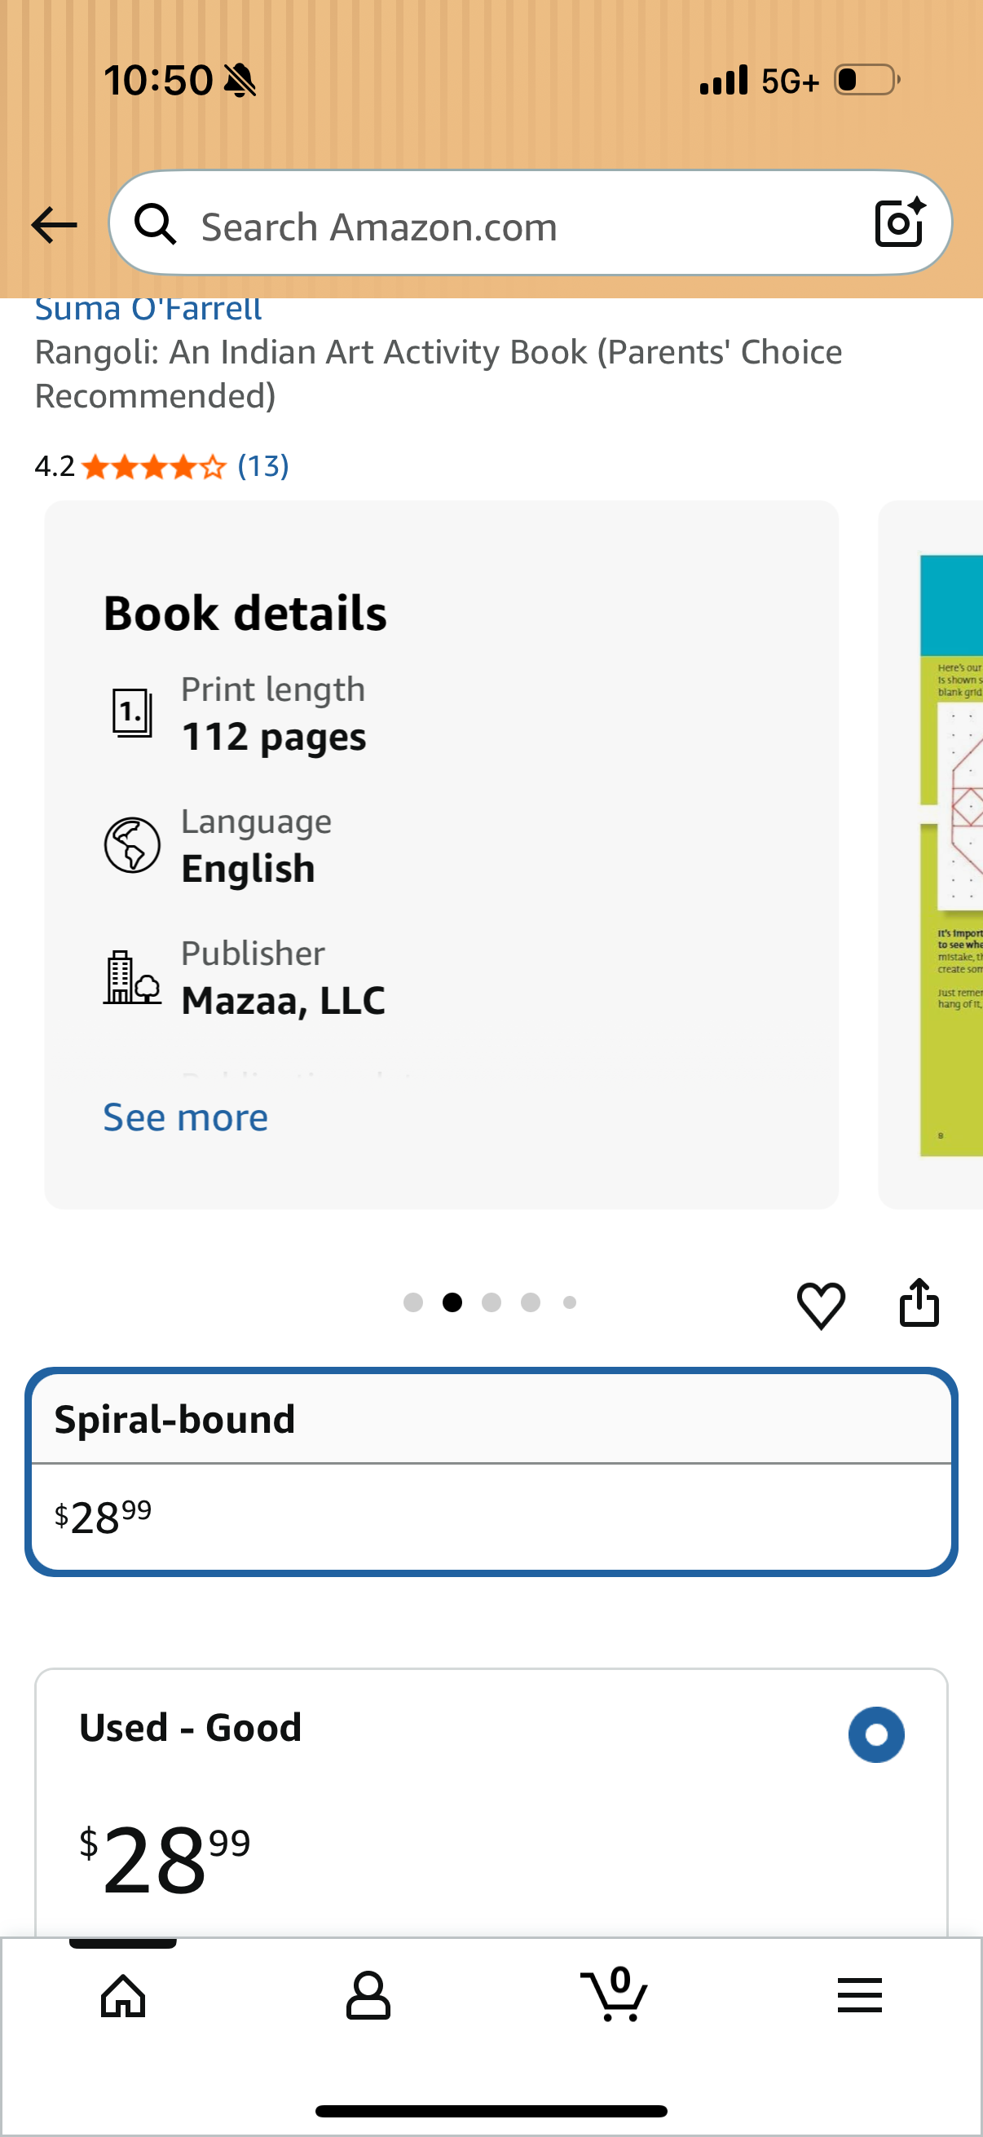Tap the share icon

click(919, 1302)
